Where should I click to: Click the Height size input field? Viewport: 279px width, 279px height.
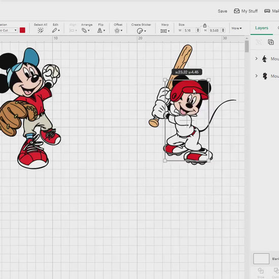pyautogui.click(x=215, y=30)
